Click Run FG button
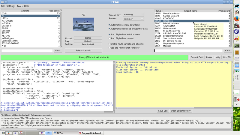The width and height of the screenshot is (240, 135). pyautogui.click(x=227, y=57)
